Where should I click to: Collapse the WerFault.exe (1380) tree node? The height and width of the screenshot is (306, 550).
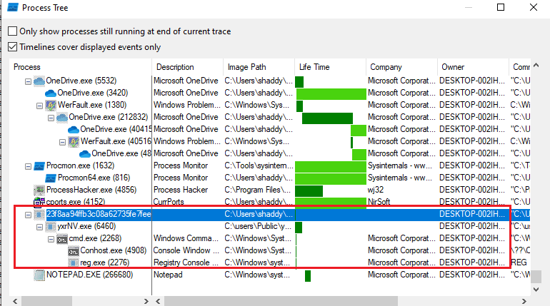pos(39,106)
